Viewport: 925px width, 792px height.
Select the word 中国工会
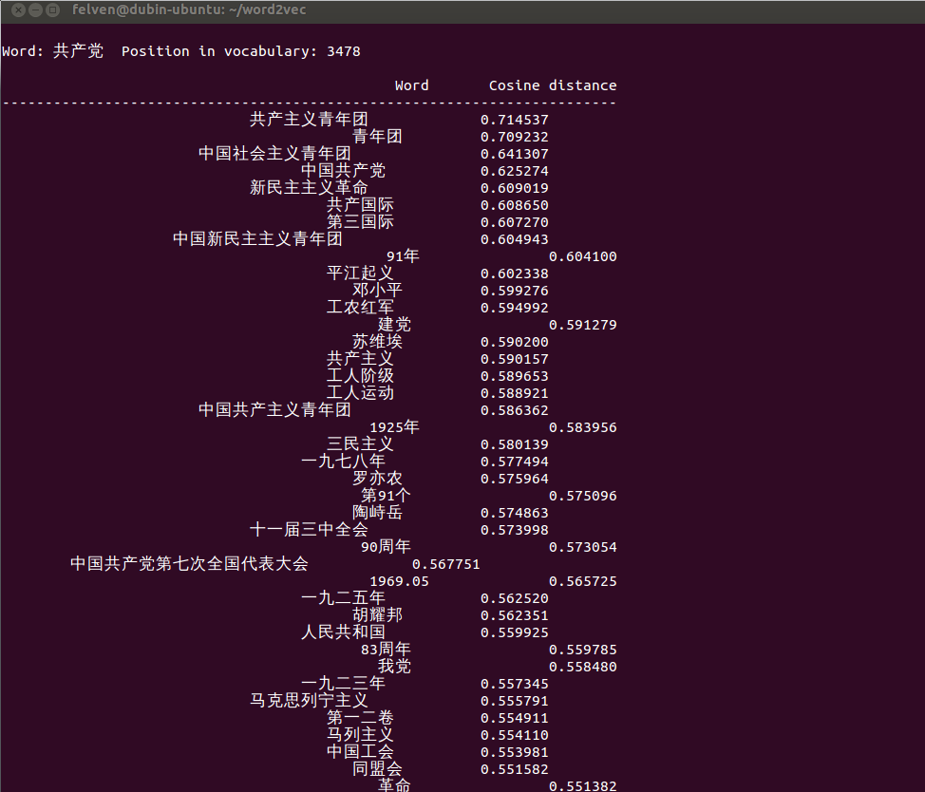click(x=360, y=752)
